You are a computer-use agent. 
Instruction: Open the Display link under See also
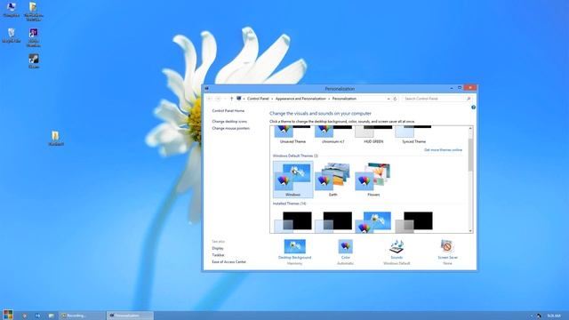pyautogui.click(x=218, y=248)
